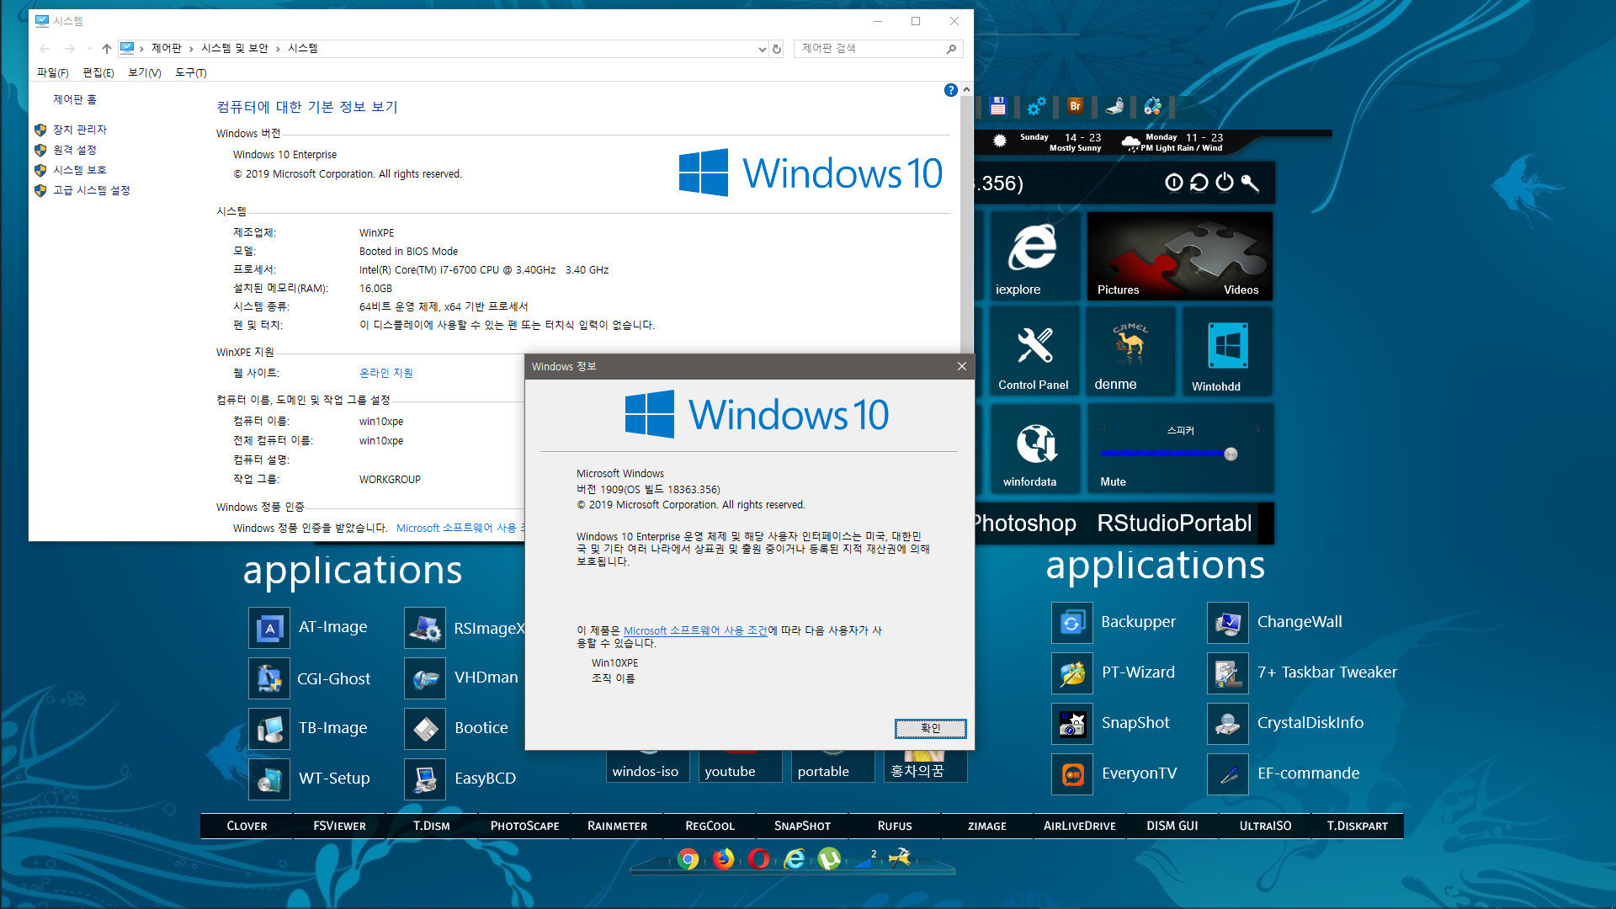1616x909 pixels.
Task: Expand the 시스템 및 보안 breadcrumb chevron
Action: (x=278, y=49)
